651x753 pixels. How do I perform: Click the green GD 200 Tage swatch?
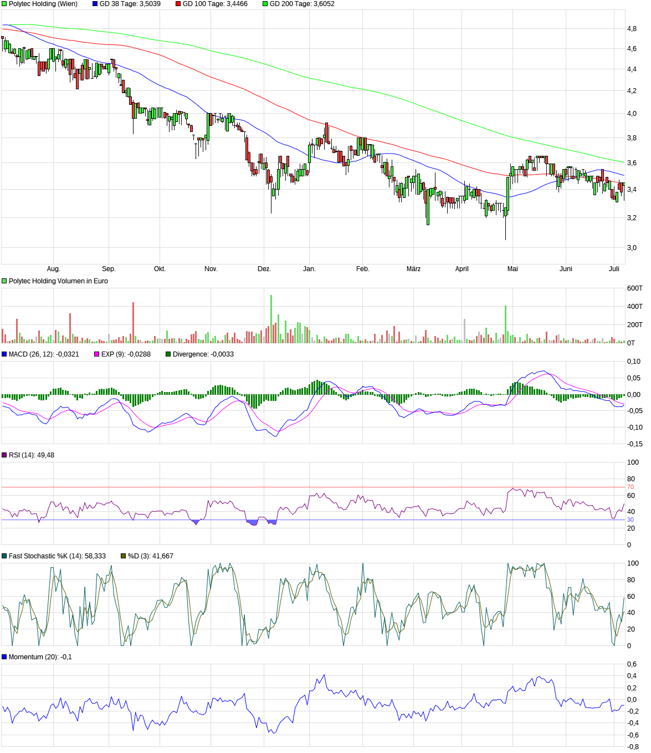pos(265,4)
